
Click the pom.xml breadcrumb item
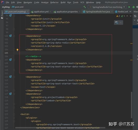(18, 7)
